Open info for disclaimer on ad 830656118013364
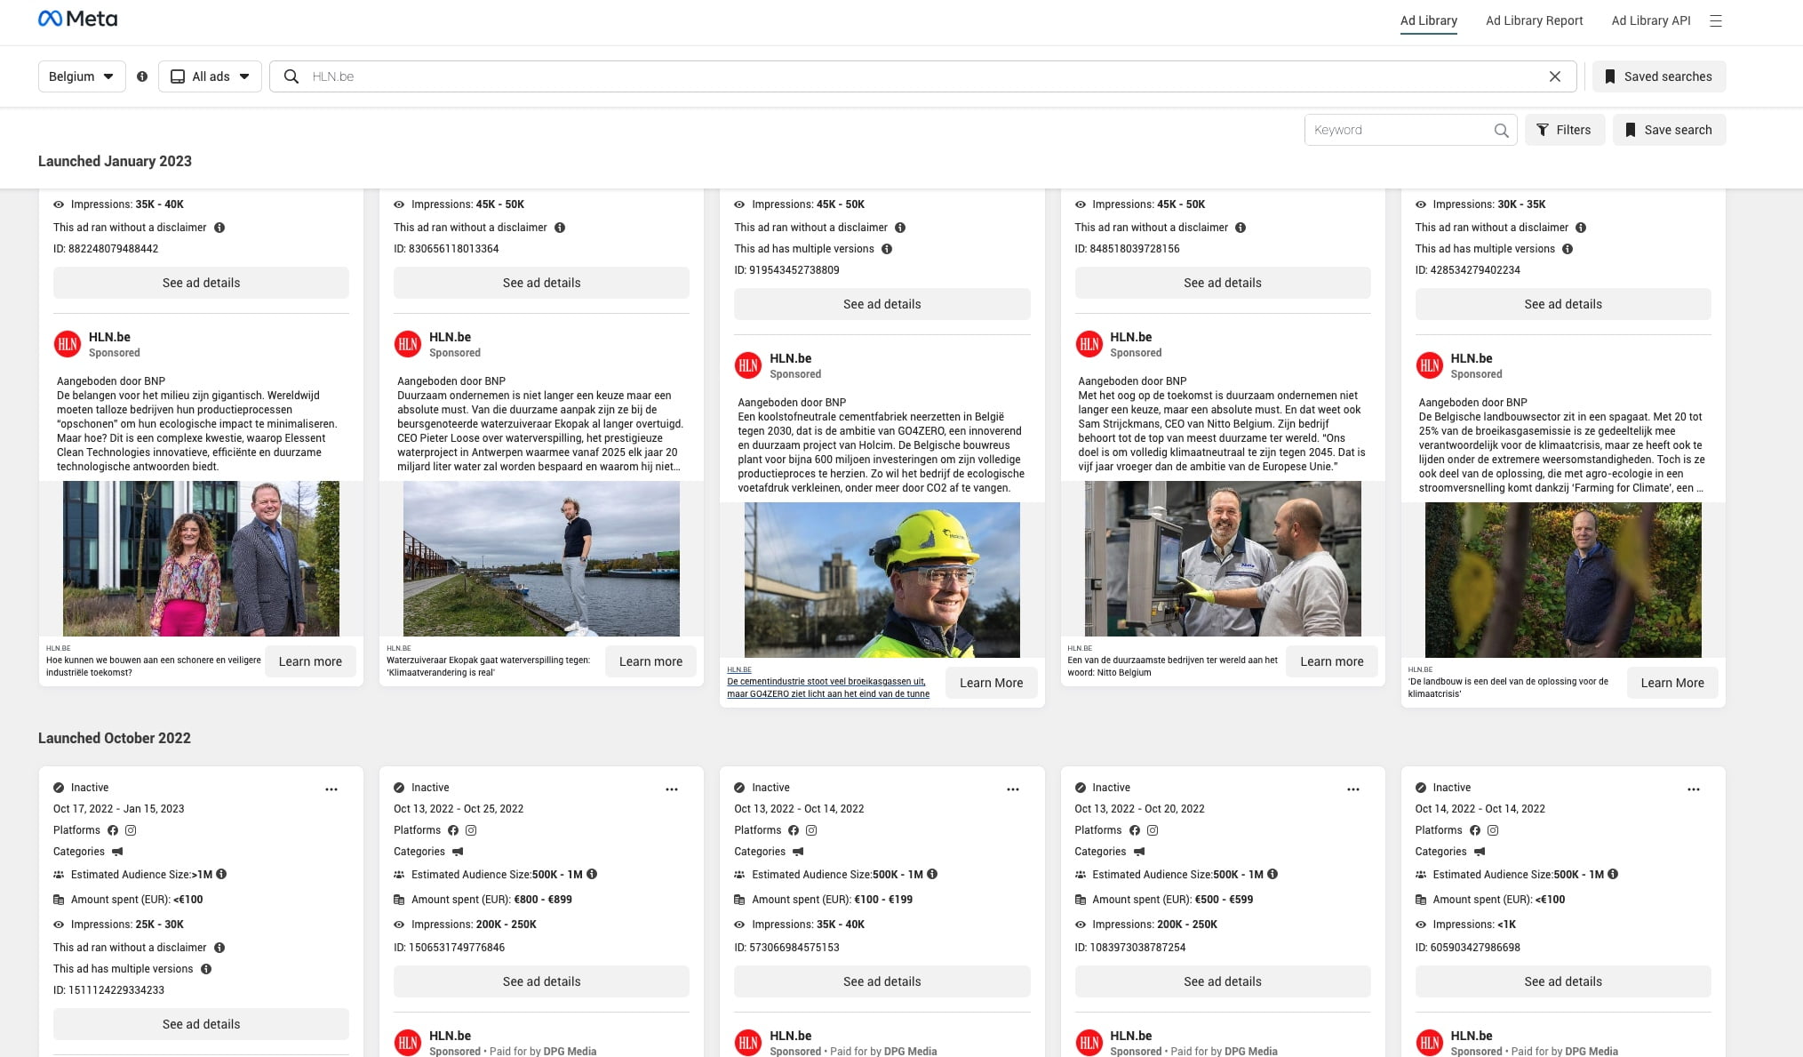Screen dimensions: 1803x1057 (560, 228)
